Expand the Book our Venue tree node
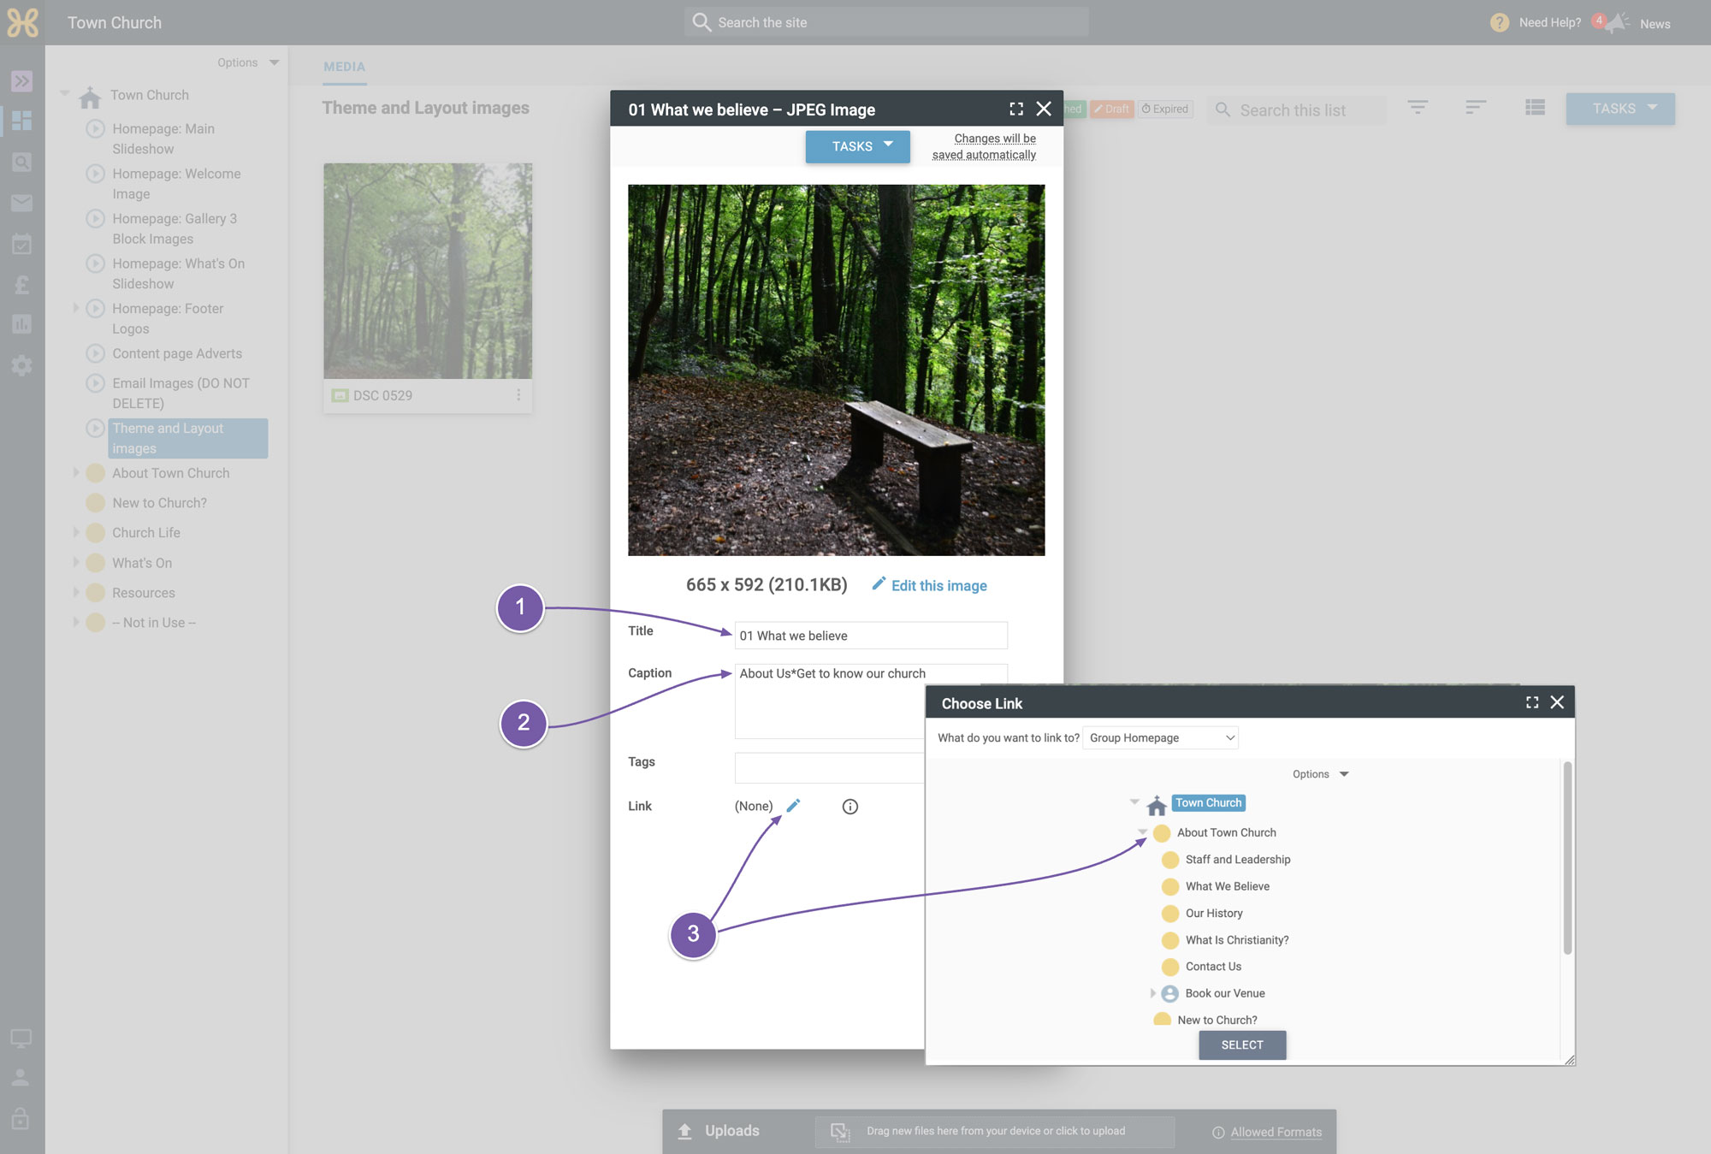The width and height of the screenshot is (1711, 1154). (1152, 993)
